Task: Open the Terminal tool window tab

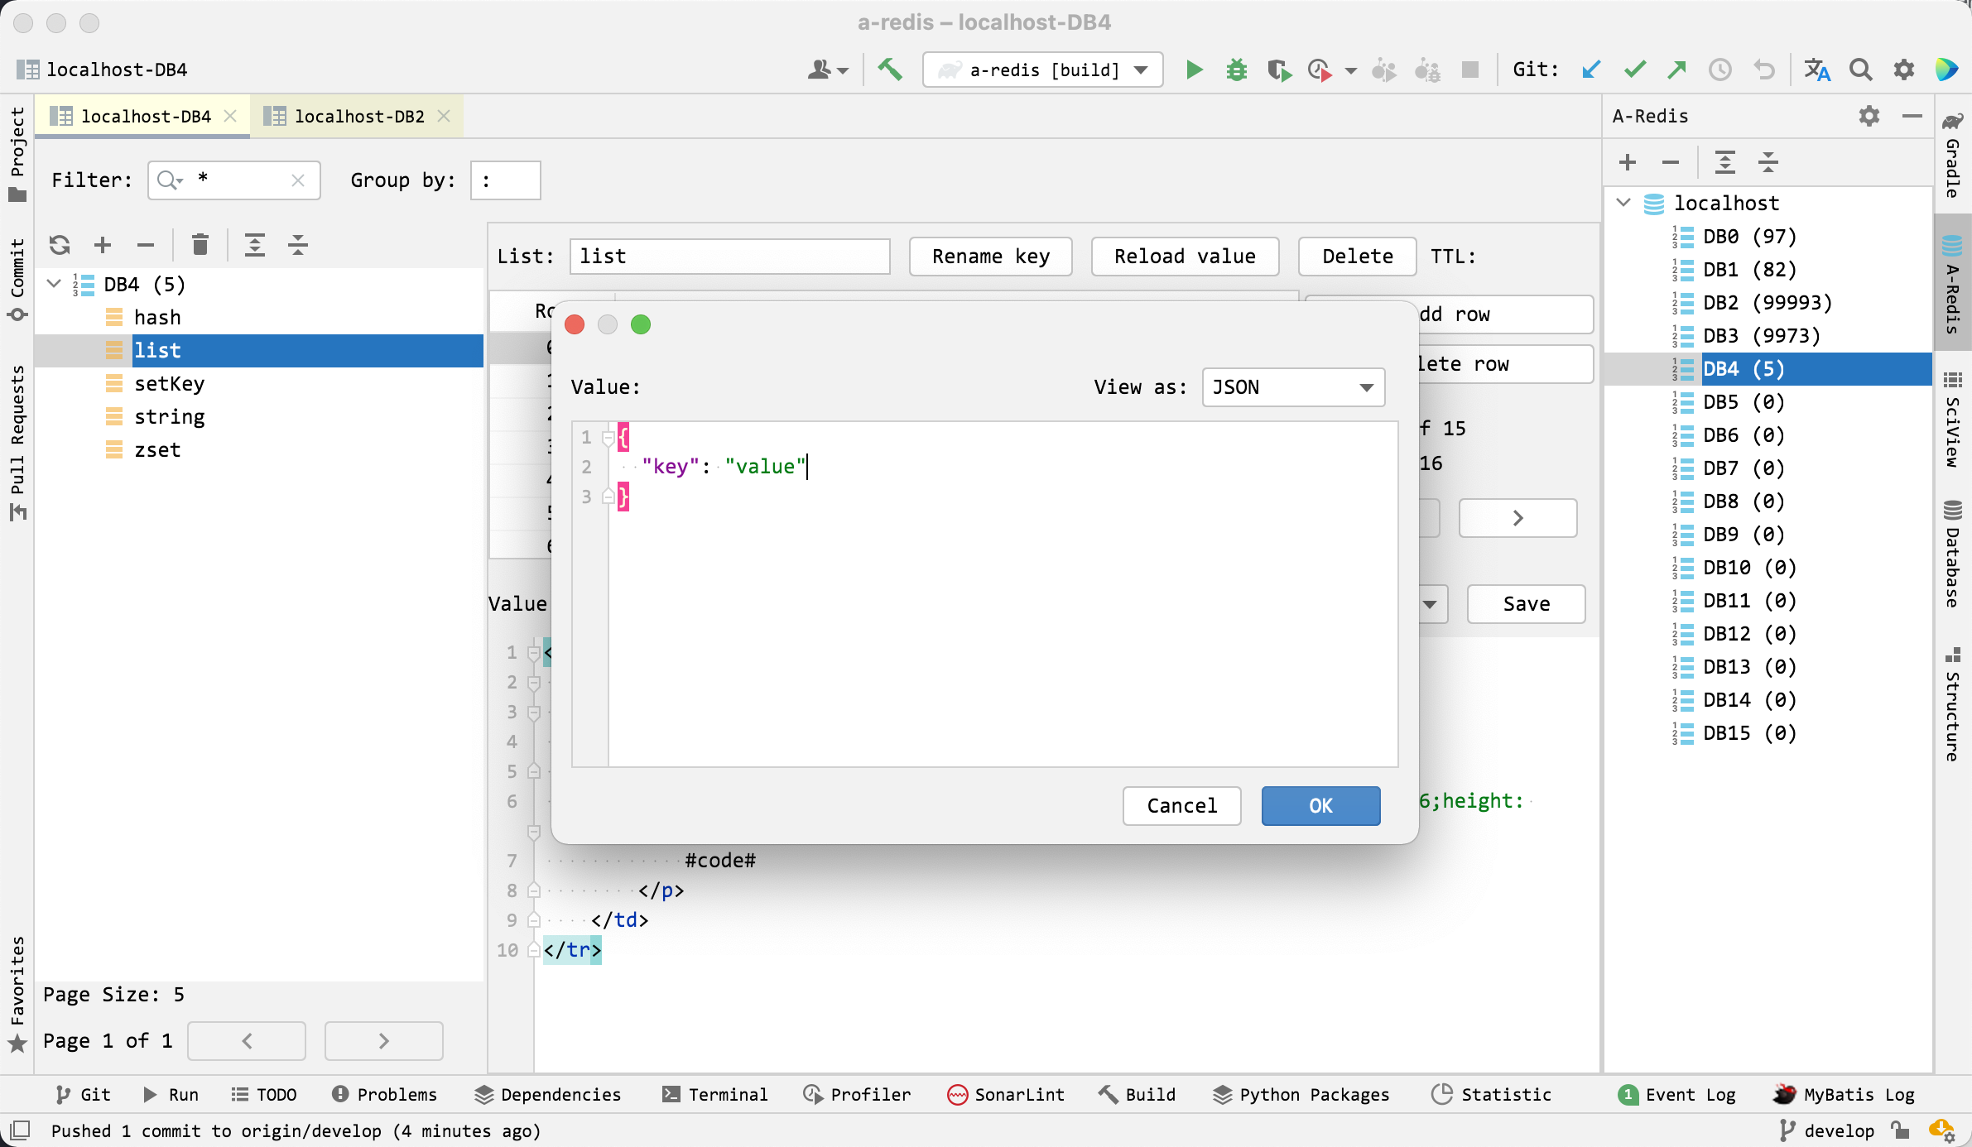Action: (x=715, y=1094)
